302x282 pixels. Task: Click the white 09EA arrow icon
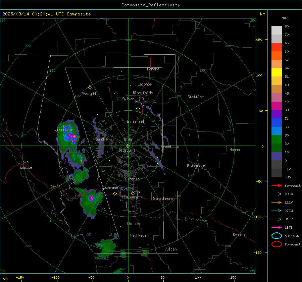pyautogui.click(x=276, y=194)
